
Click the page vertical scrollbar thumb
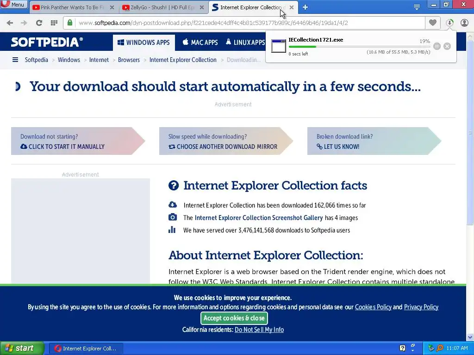coord(470,132)
